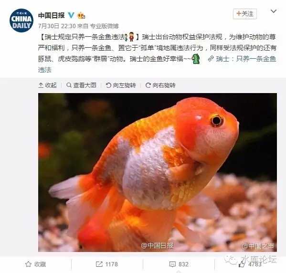Expand the post options chevron menu
286x273 pixels.
[x=274, y=11]
